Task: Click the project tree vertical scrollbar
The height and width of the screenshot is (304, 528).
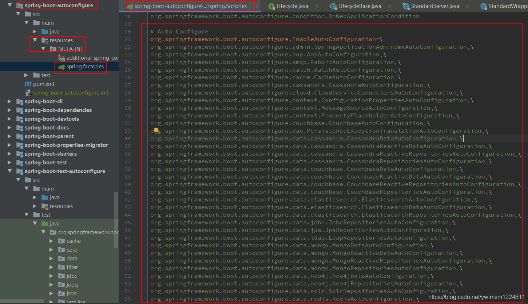Action: pyautogui.click(x=116, y=220)
